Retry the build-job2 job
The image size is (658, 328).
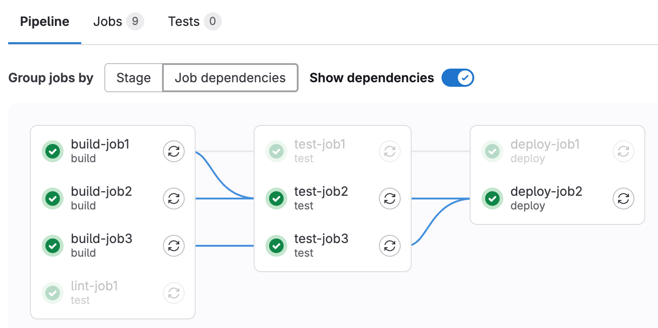tap(174, 199)
